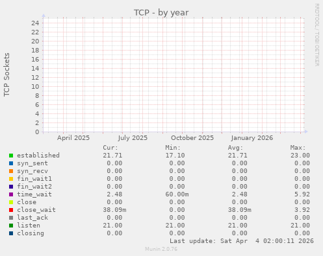Select the 'syn_sent' legend label
The image size is (323, 256).
32,163
